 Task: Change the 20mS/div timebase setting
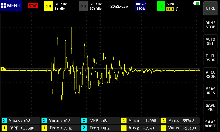119,6
